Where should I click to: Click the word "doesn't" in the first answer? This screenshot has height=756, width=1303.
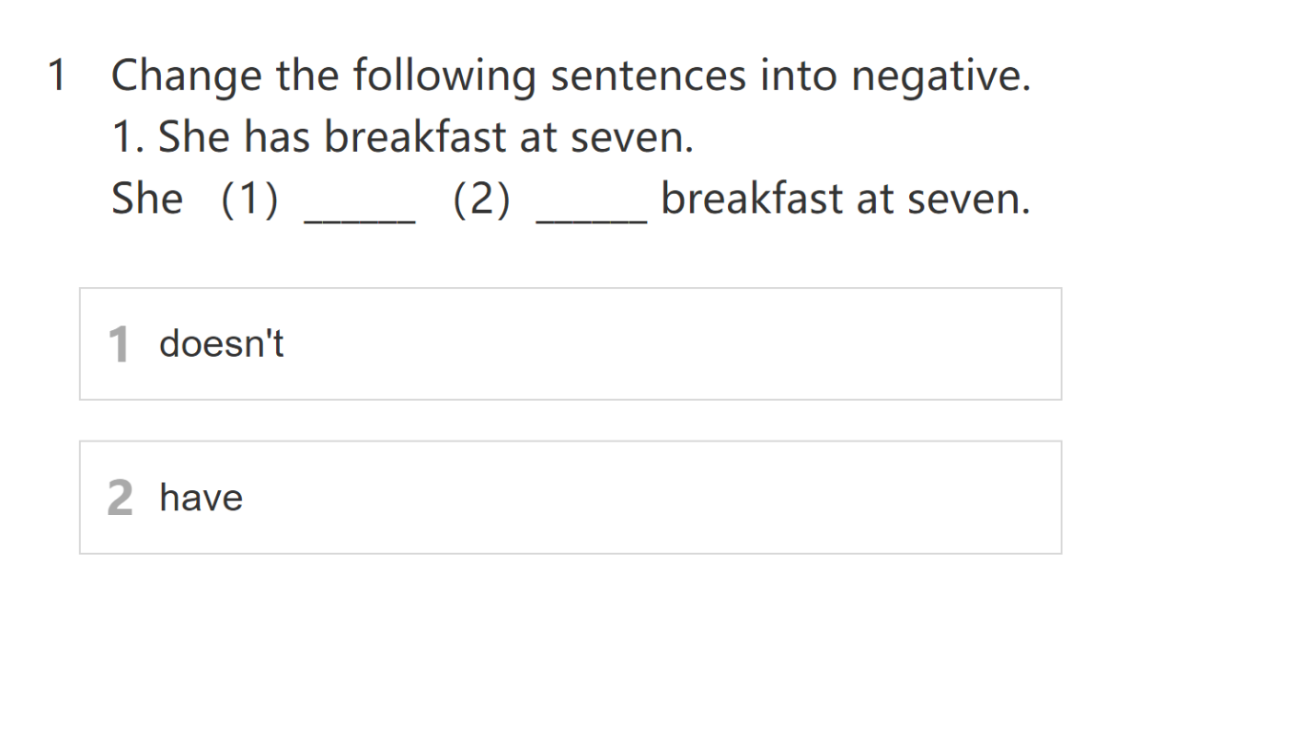222,344
